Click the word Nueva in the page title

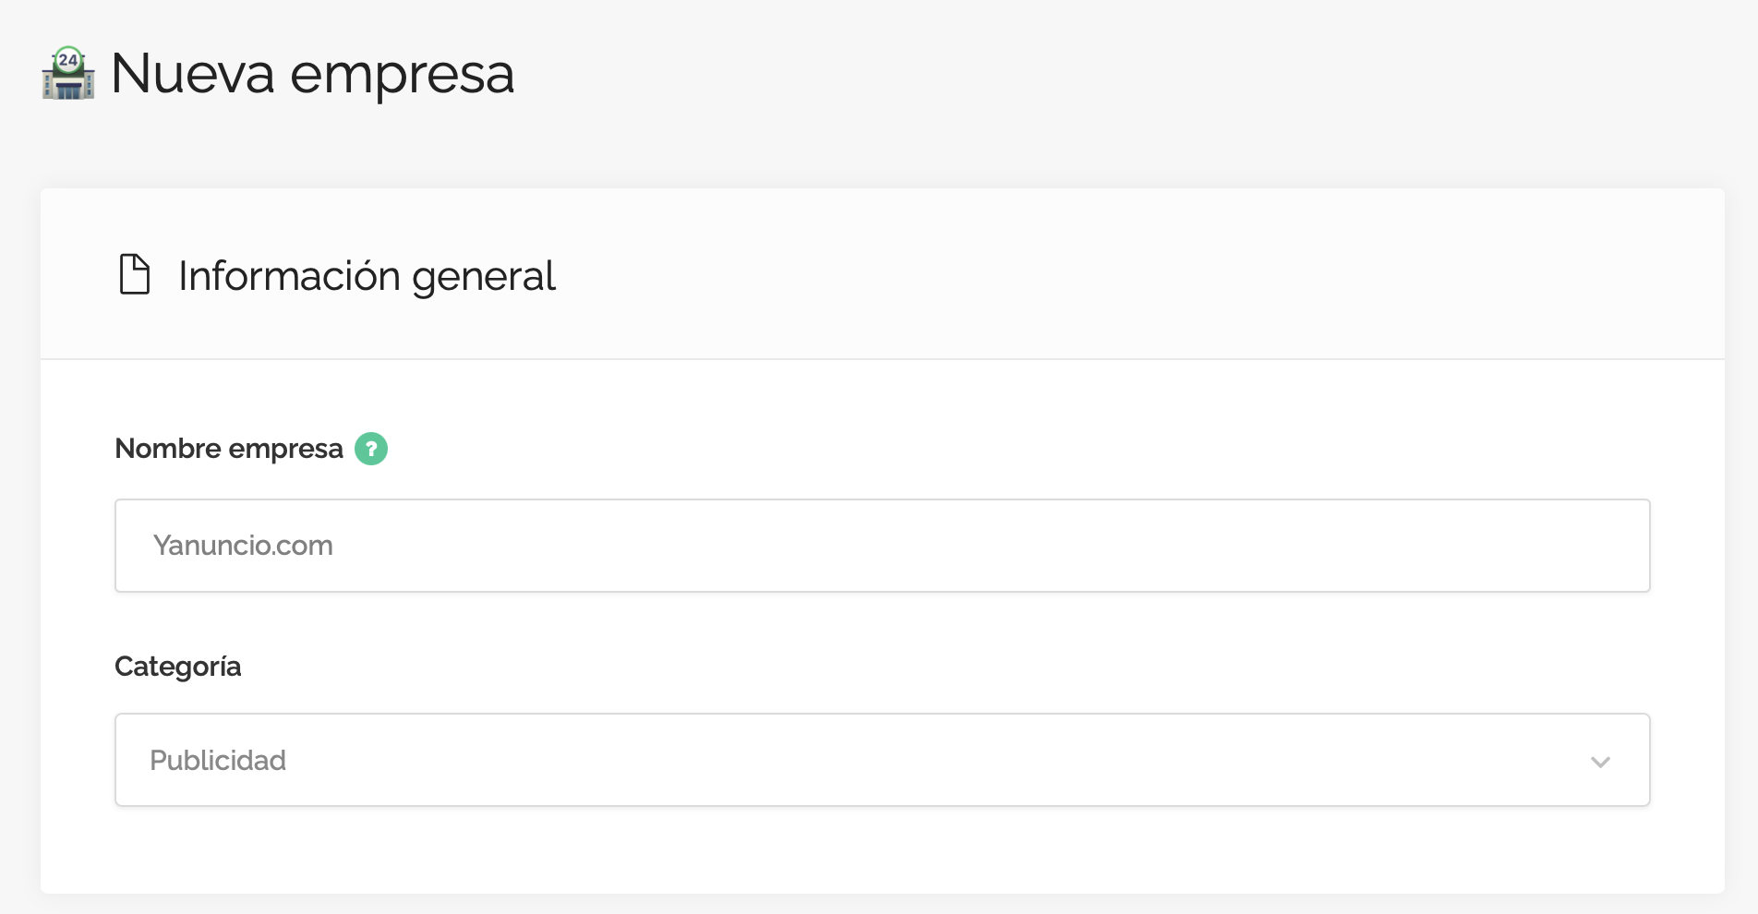192,74
